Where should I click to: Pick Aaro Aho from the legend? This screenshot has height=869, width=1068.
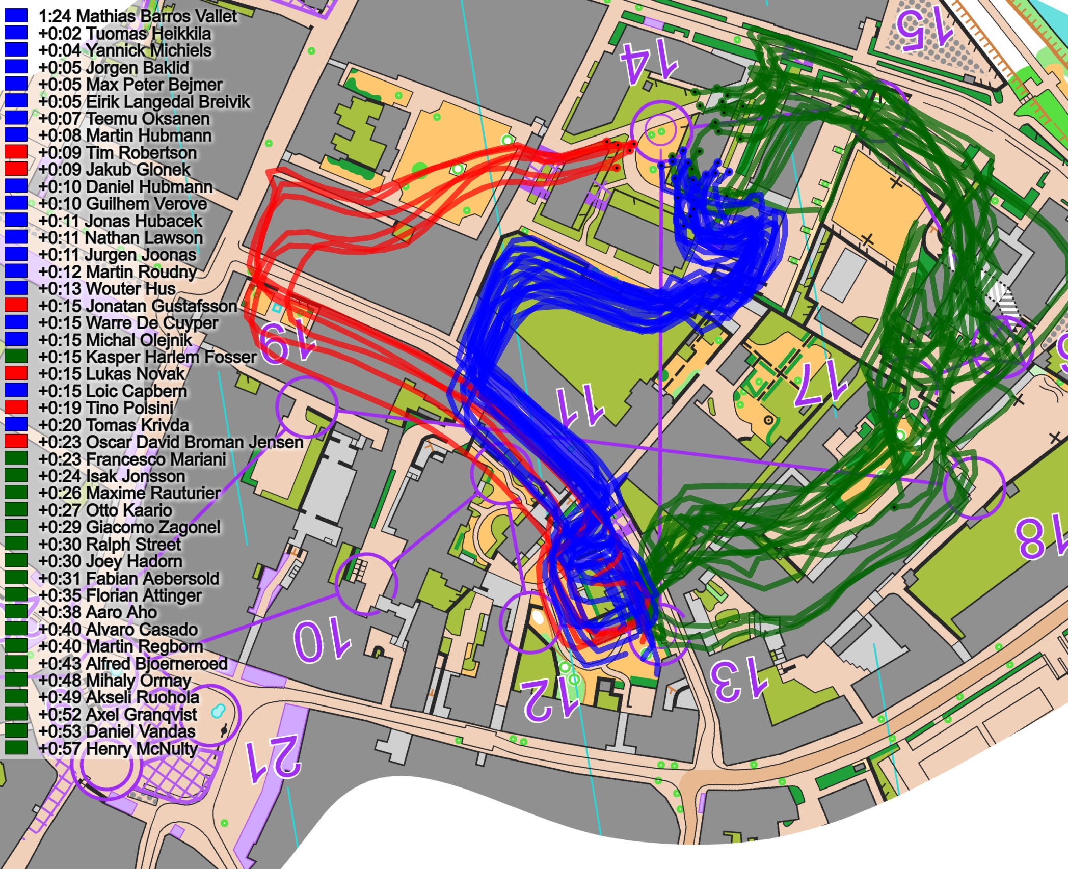pyautogui.click(x=97, y=612)
